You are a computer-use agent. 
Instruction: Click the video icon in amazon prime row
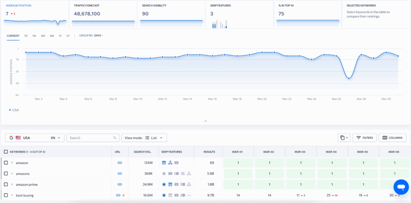point(177,185)
